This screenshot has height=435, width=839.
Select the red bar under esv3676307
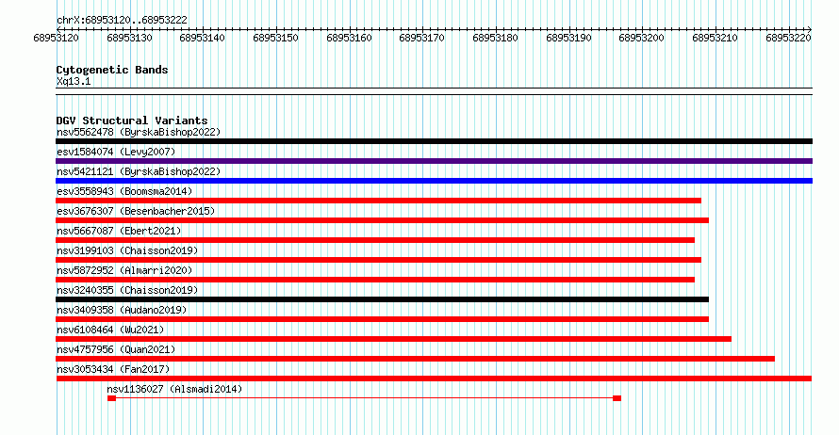(382, 220)
